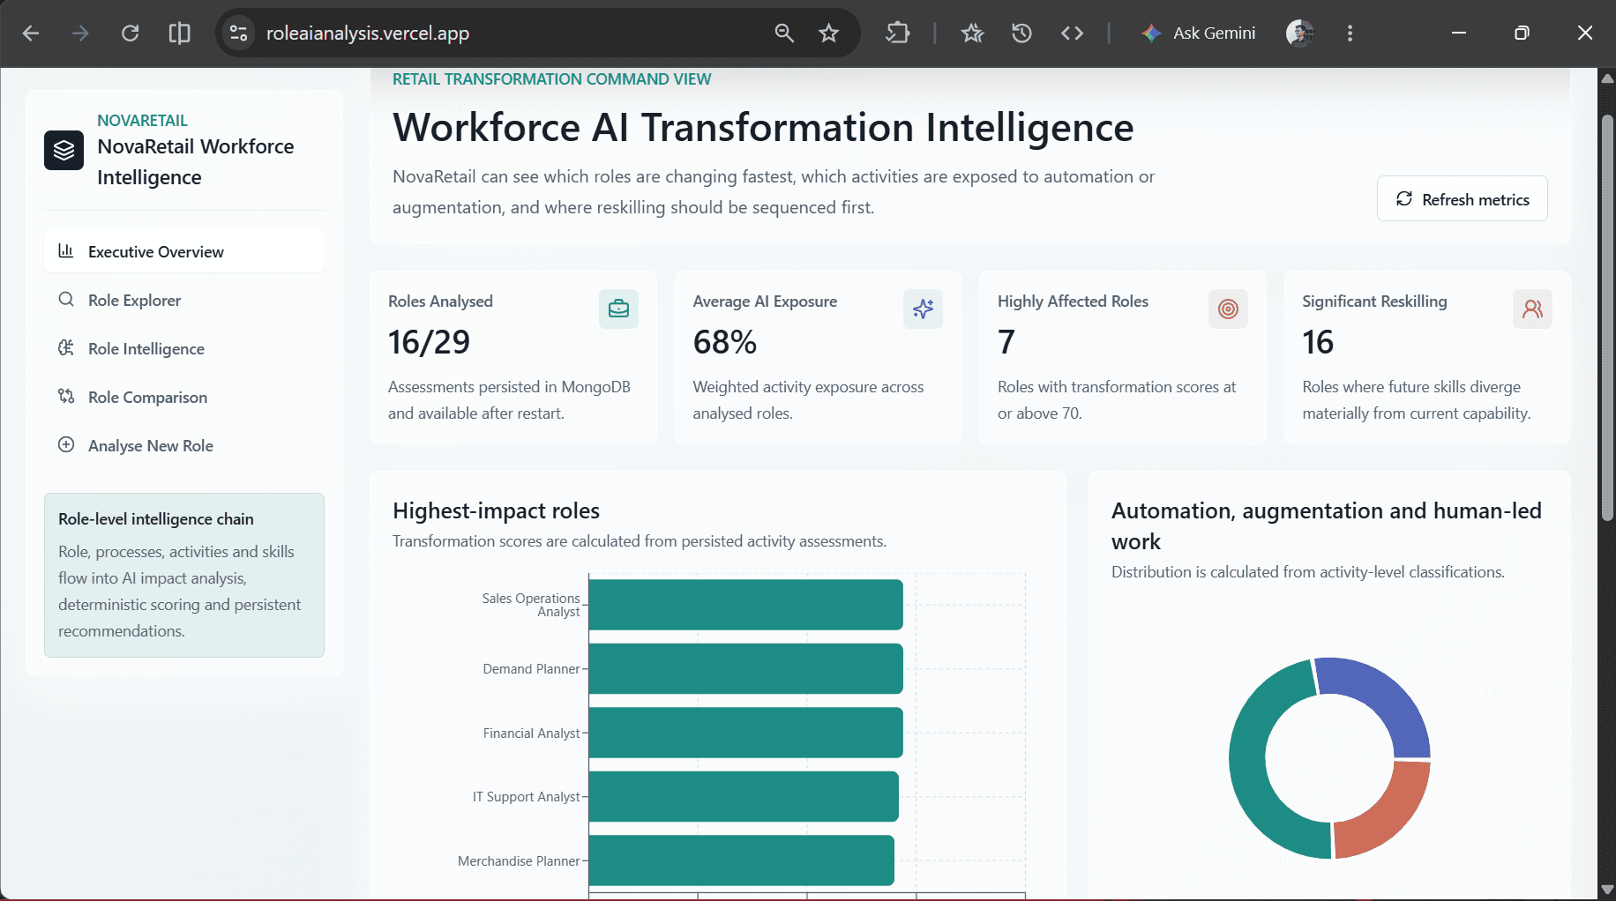
Task: Click the target icon on Highly Affected Roles card
Action: click(x=1228, y=309)
